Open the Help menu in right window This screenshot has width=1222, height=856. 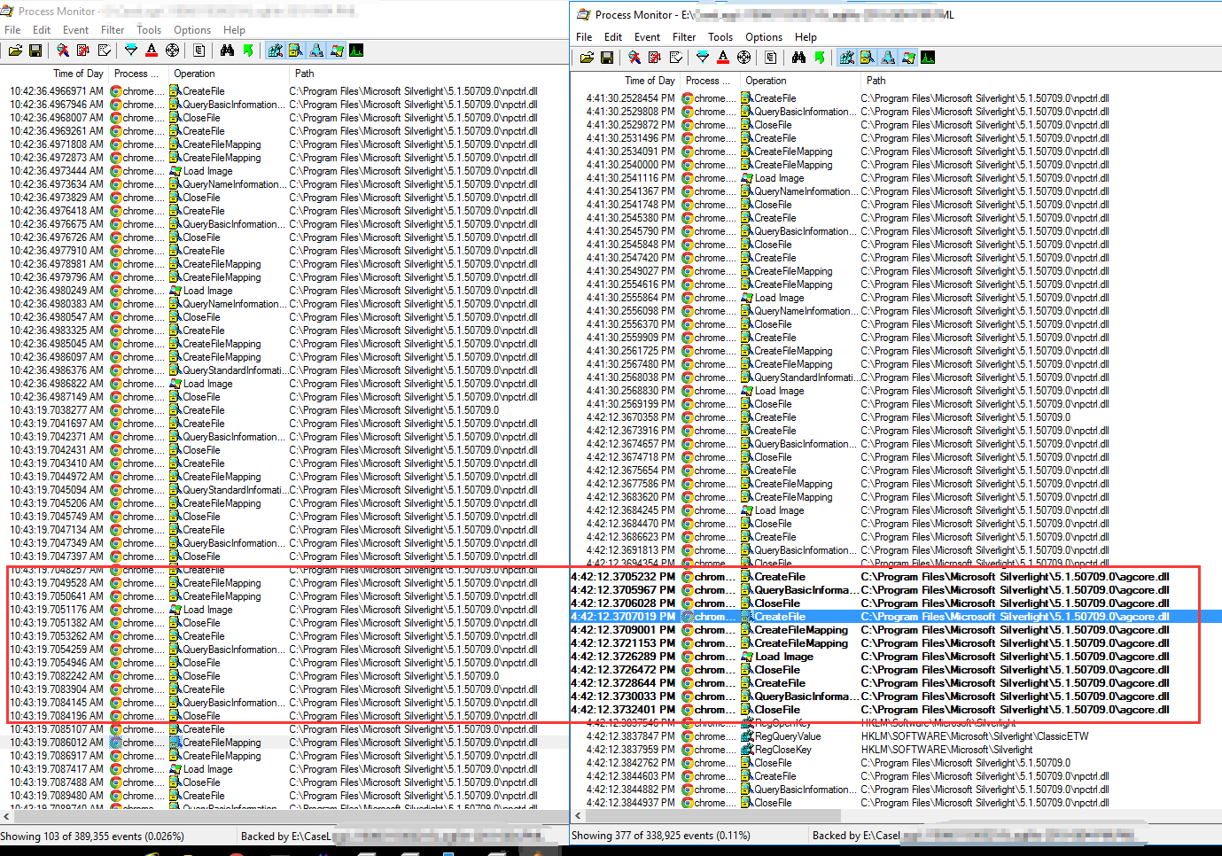(x=806, y=37)
